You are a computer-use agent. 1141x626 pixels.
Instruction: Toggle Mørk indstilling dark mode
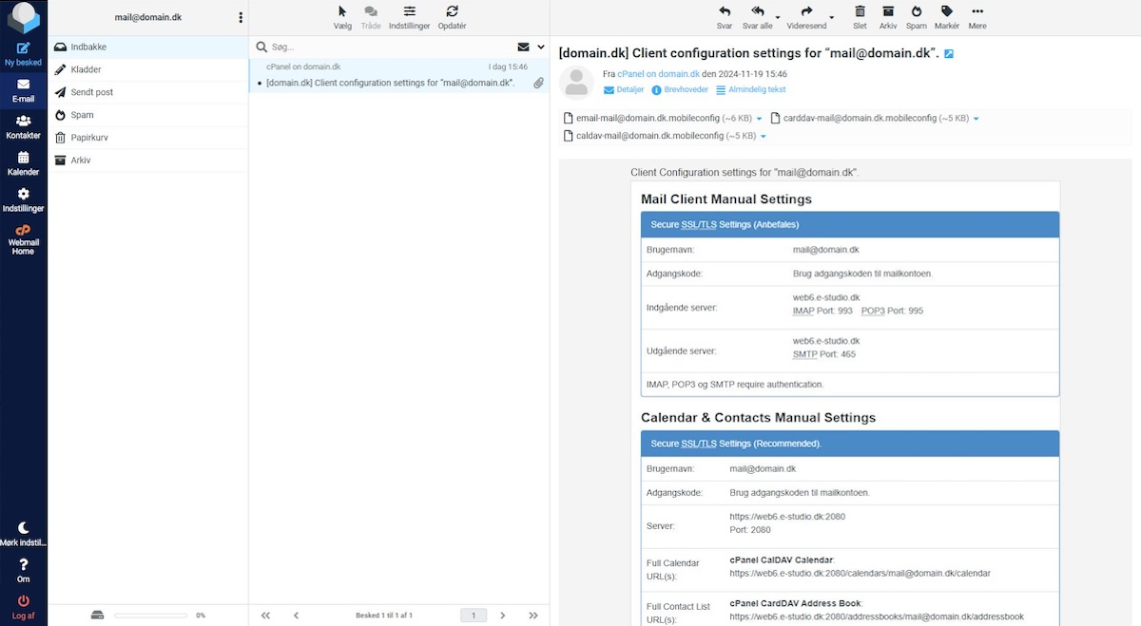(23, 534)
